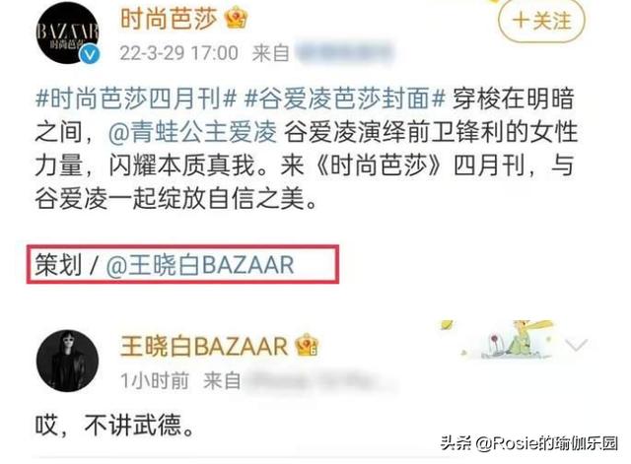Open the 时尚芭莎 username at top
Viewport: 631px width, 464px height.
click(169, 19)
